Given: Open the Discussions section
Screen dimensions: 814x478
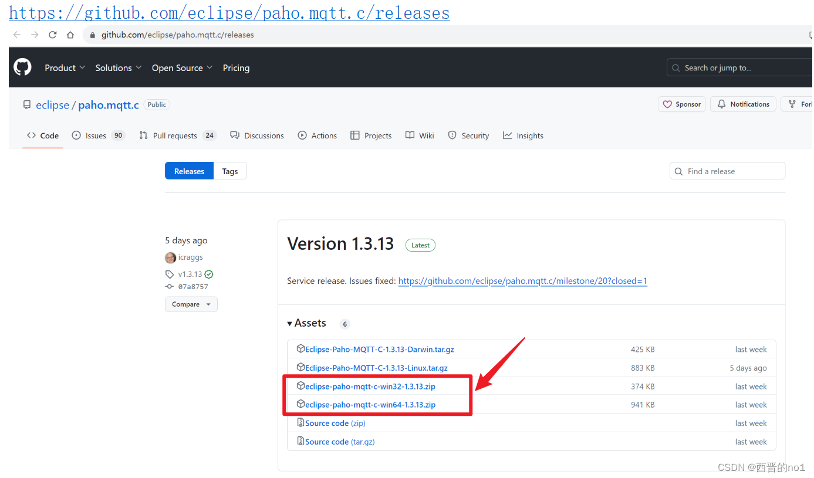Looking at the screenshot, I should point(257,135).
